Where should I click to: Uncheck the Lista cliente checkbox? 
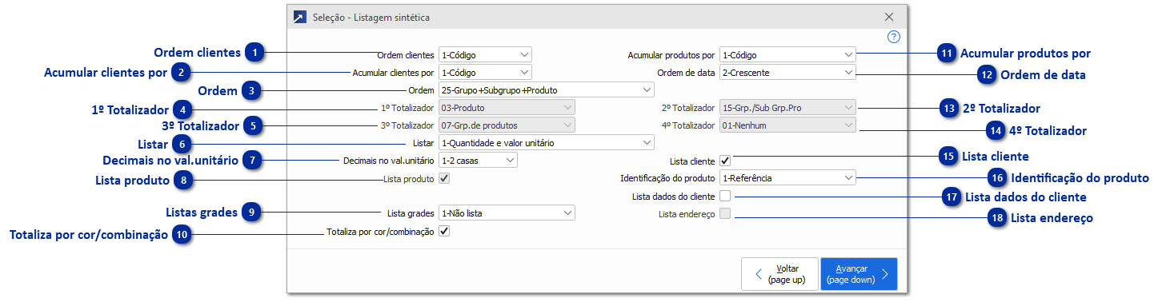coord(725,161)
